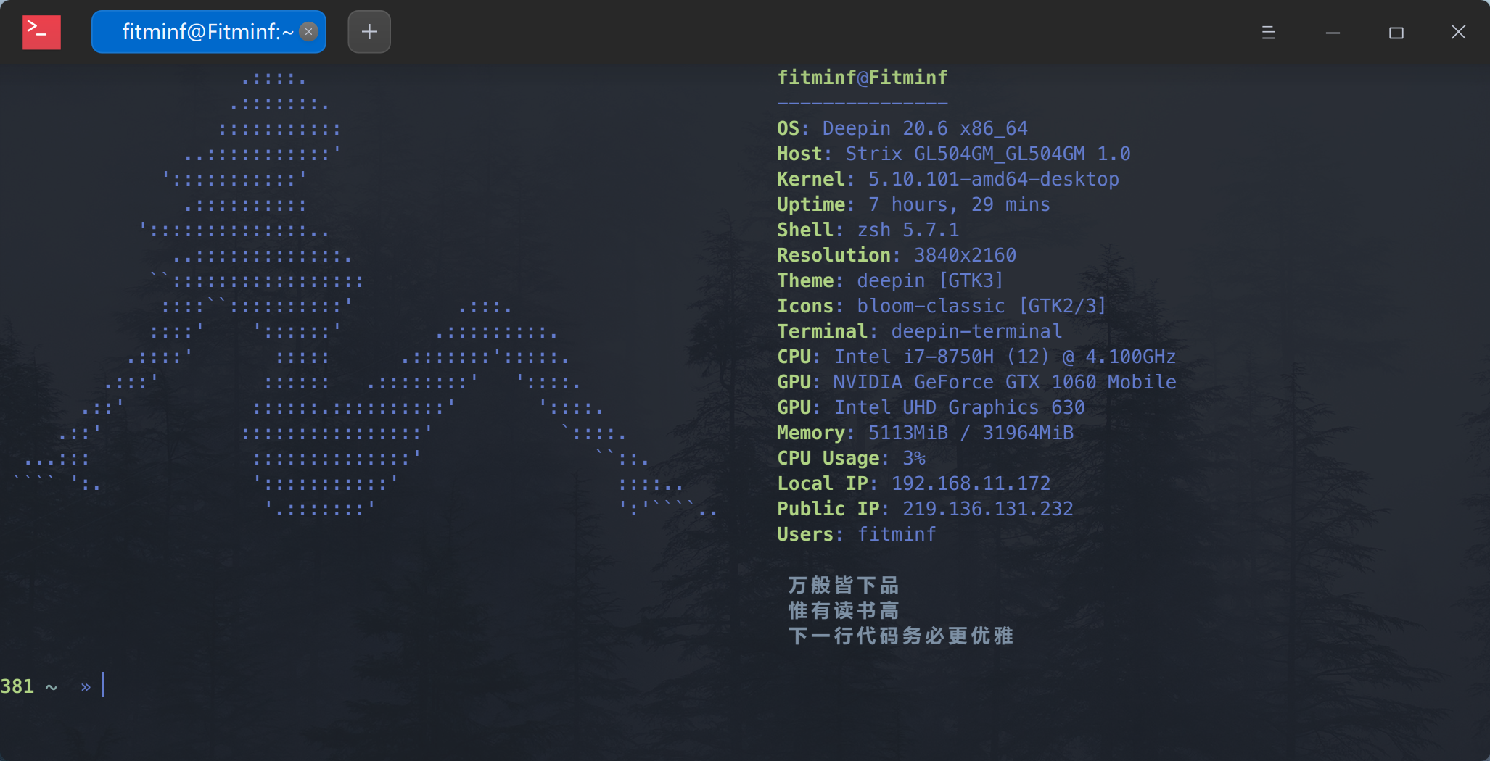Click the 381 history number in prompt

(17, 686)
